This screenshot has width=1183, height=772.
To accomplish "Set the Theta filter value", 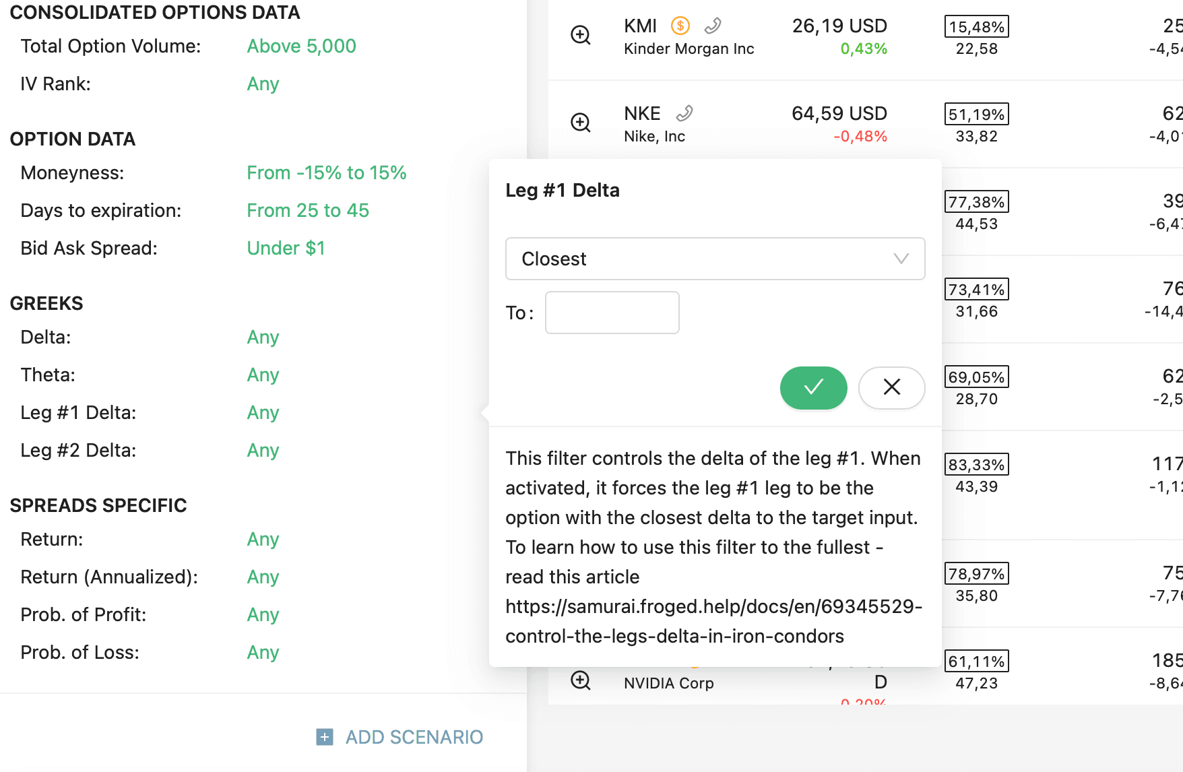I will coord(263,375).
